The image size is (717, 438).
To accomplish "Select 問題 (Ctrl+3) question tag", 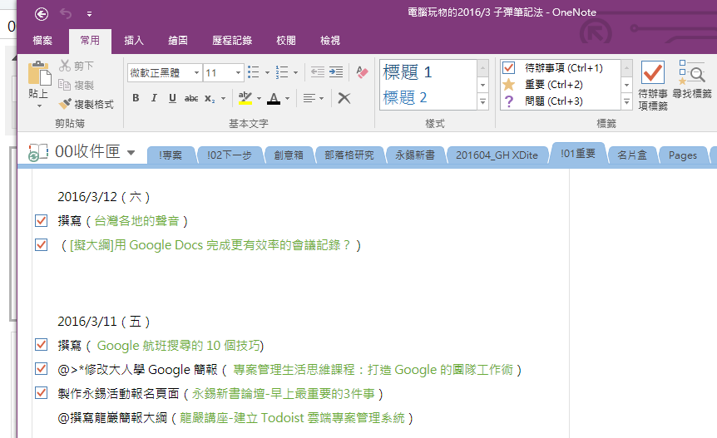I will (x=561, y=101).
